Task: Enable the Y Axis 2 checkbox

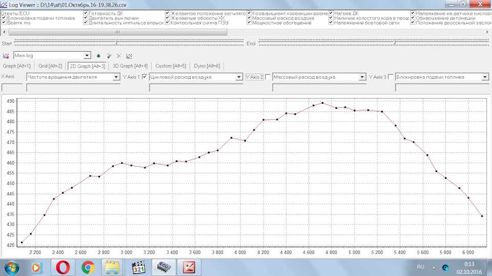Action: coord(268,77)
